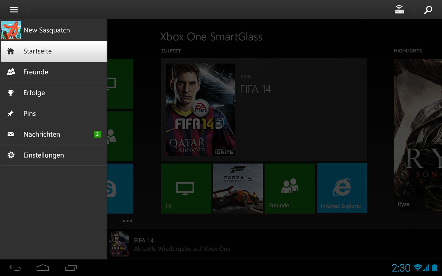Open the partially hidden Skype tile
The width and height of the screenshot is (442, 276).
tap(120, 188)
